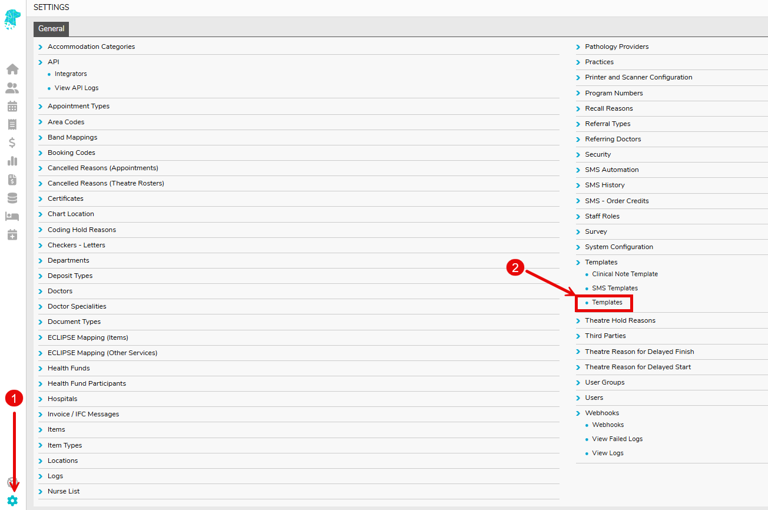
Task: Open the hospital bed icon
Action: click(x=12, y=216)
